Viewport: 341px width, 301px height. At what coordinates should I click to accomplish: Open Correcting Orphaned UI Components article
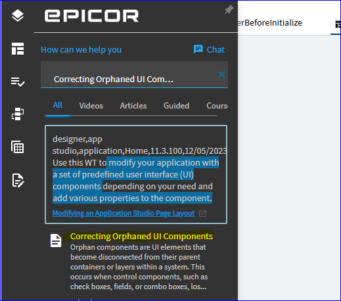141,237
